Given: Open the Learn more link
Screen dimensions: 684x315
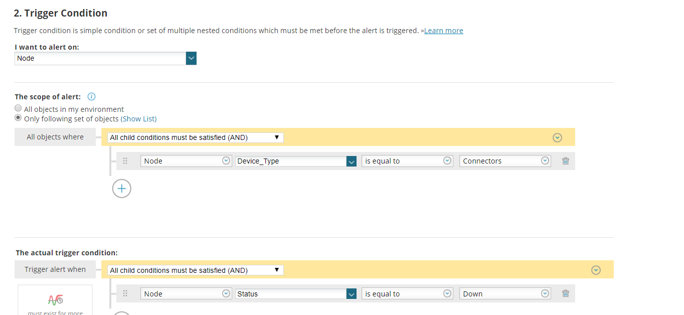Looking at the screenshot, I should click(443, 31).
